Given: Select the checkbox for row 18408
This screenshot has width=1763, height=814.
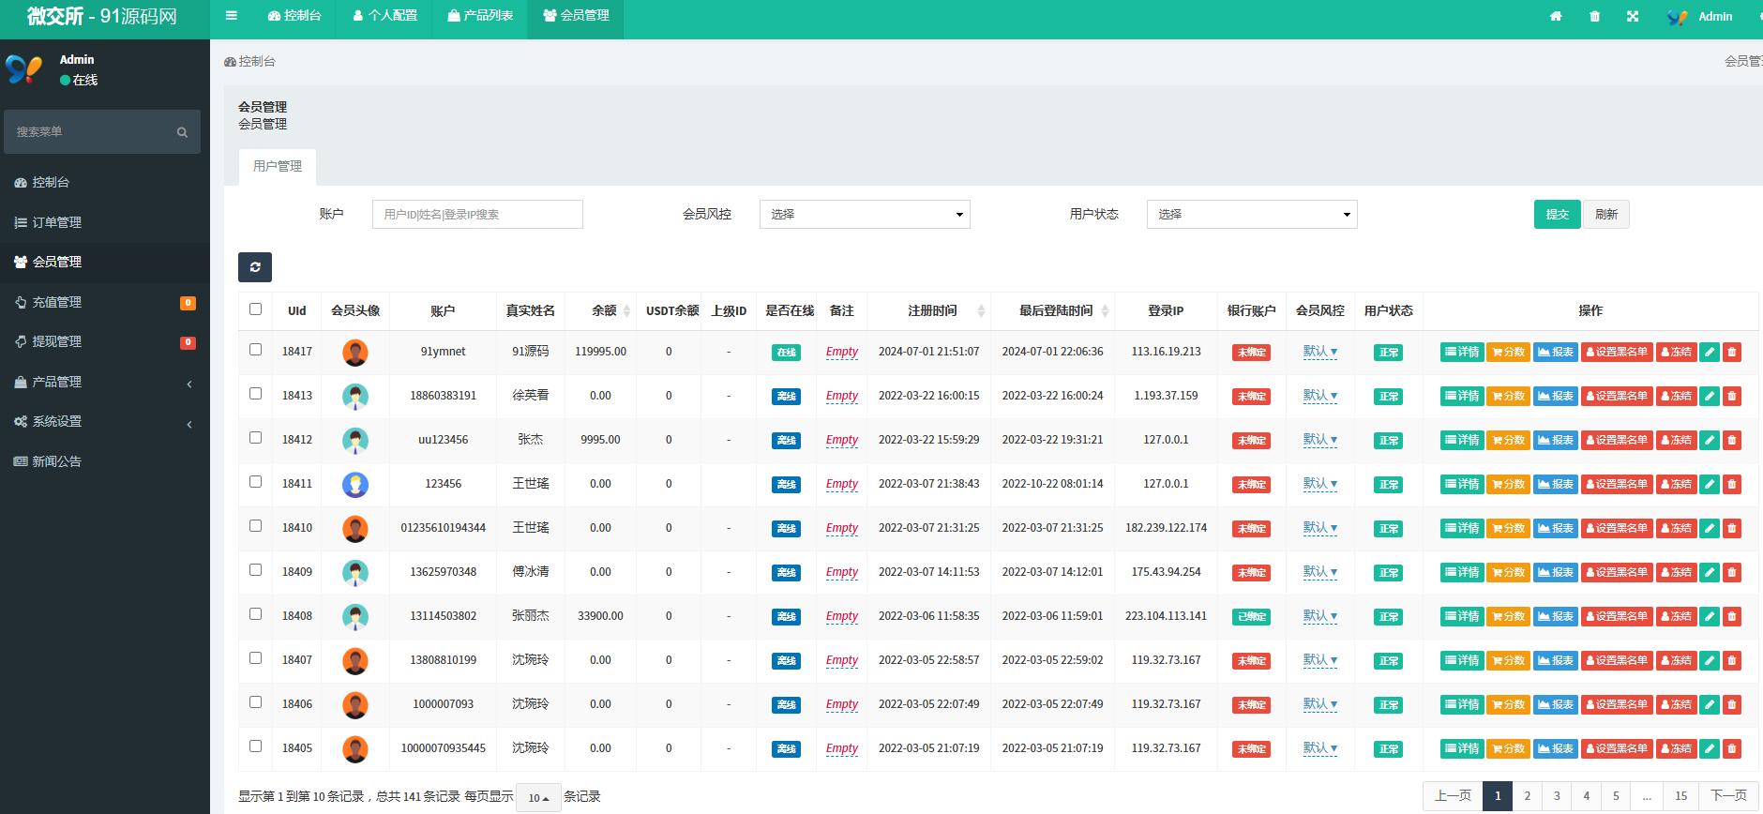Looking at the screenshot, I should 255,614.
